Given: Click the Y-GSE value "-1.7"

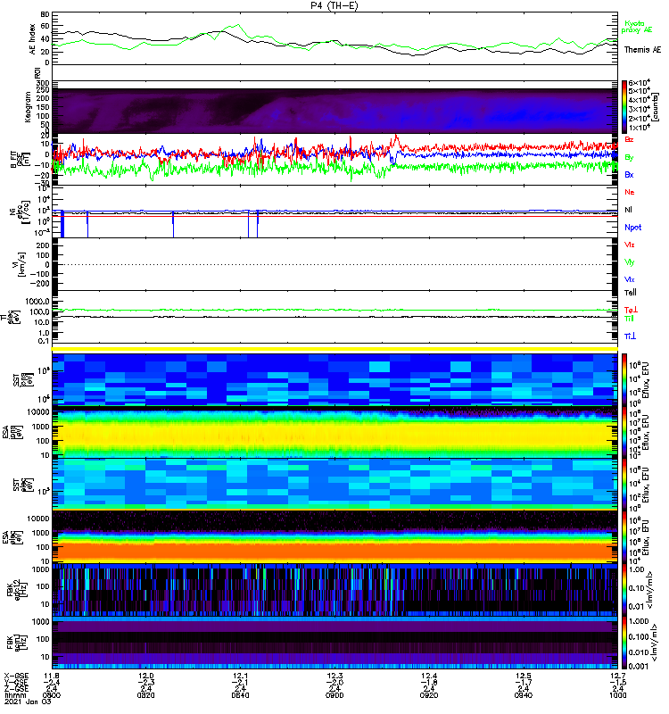Looking at the screenshot, I should (x=524, y=683).
